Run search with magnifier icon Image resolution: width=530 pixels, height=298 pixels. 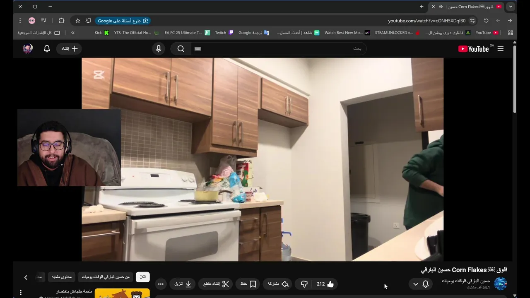coord(181,49)
